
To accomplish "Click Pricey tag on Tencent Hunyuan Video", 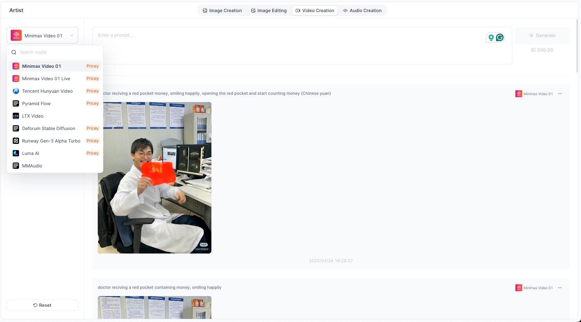I will coord(93,91).
